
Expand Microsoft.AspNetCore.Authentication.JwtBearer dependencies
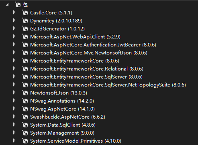coord(14,44)
